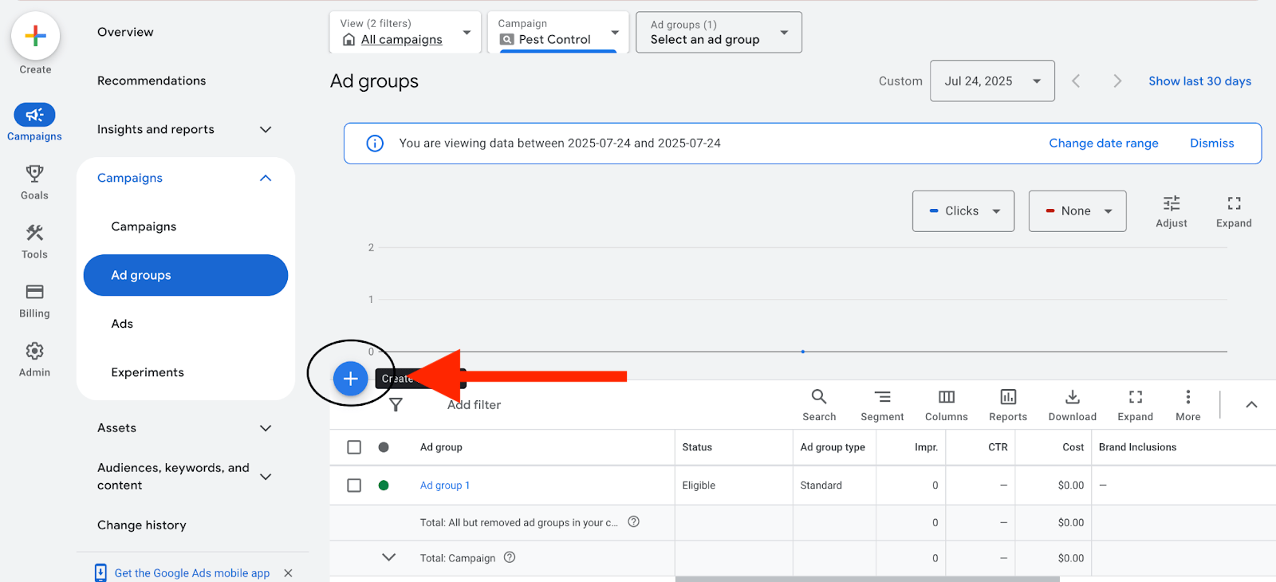Open Segment tool in table toolbar
Viewport: 1276px width, 582px height.
882,405
